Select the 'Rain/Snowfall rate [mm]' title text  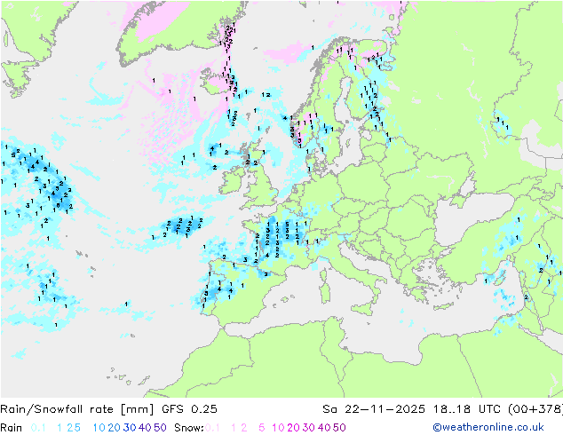pyautogui.click(x=77, y=409)
